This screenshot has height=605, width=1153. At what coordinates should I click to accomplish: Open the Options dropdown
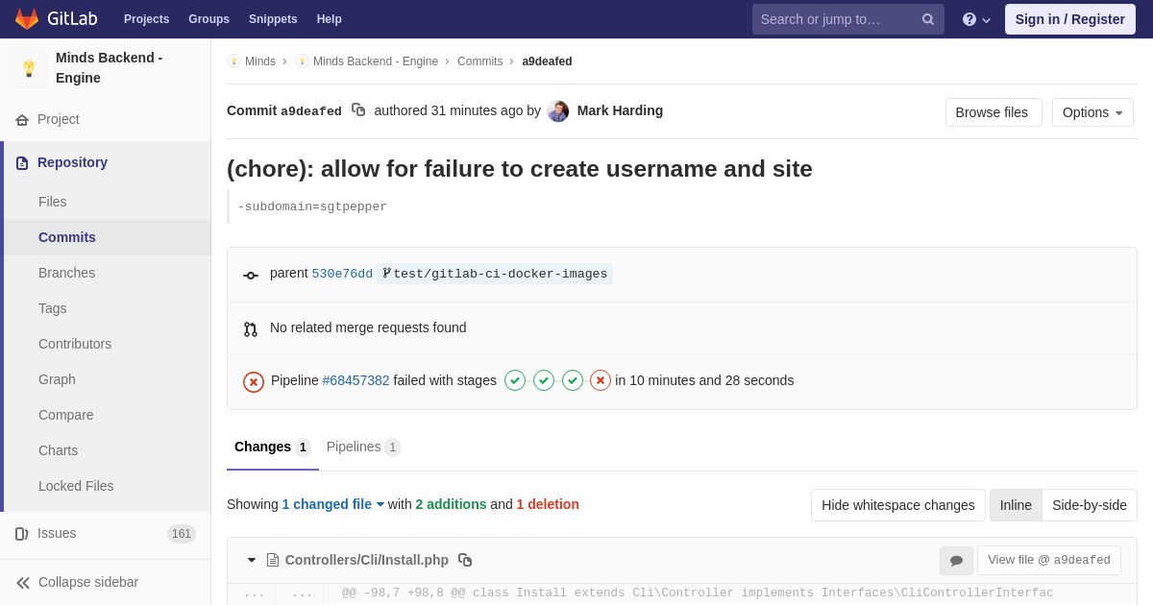tap(1092, 112)
